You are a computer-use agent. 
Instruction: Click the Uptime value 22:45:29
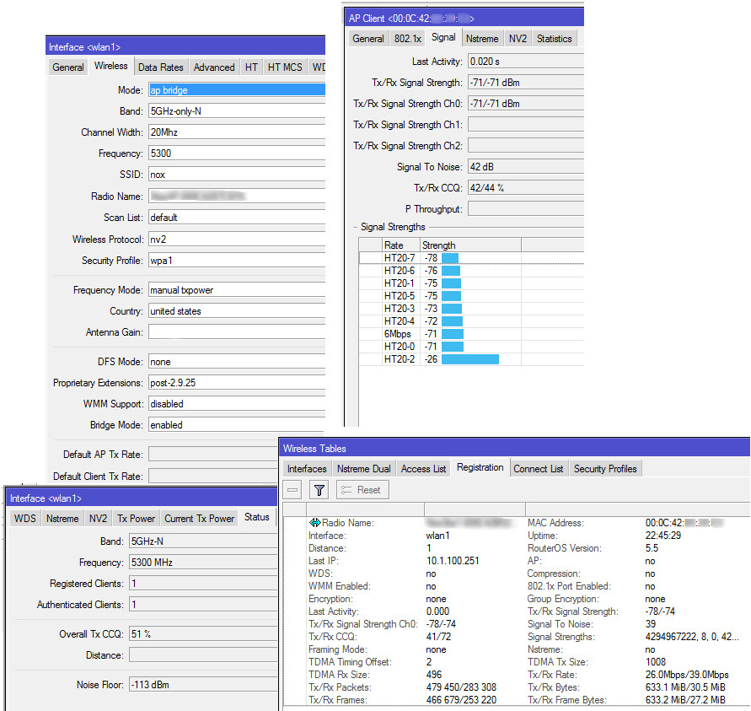point(662,536)
